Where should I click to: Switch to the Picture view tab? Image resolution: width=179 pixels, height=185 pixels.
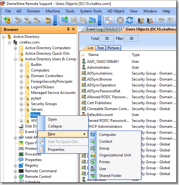(x=113, y=48)
